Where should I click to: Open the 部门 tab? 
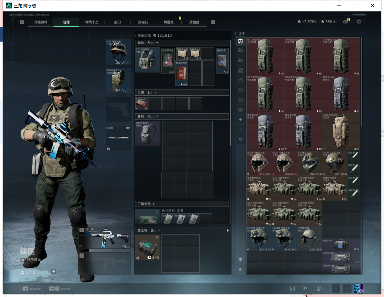pyautogui.click(x=117, y=22)
